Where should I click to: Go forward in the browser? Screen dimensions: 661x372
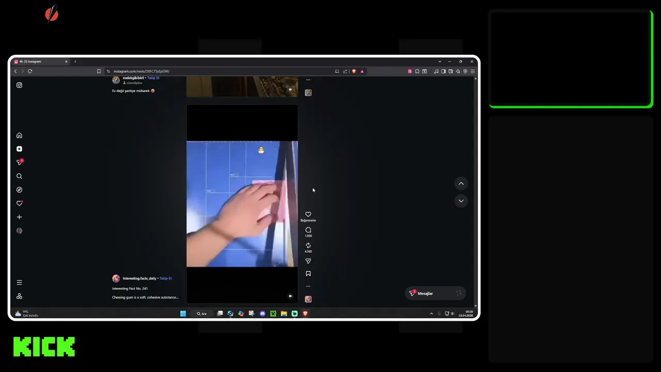[22, 71]
